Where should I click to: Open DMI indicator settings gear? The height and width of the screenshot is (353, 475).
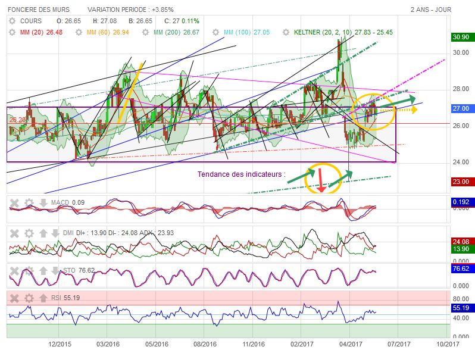[29, 233]
